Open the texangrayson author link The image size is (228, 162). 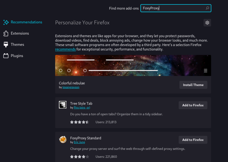coord(71,87)
